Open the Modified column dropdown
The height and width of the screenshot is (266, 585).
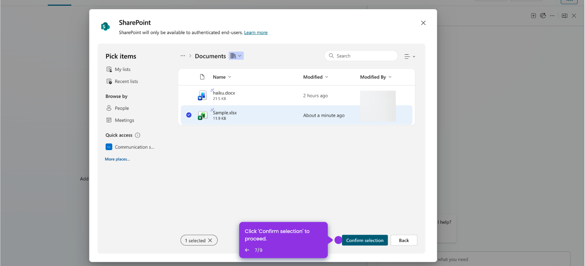pos(316,77)
